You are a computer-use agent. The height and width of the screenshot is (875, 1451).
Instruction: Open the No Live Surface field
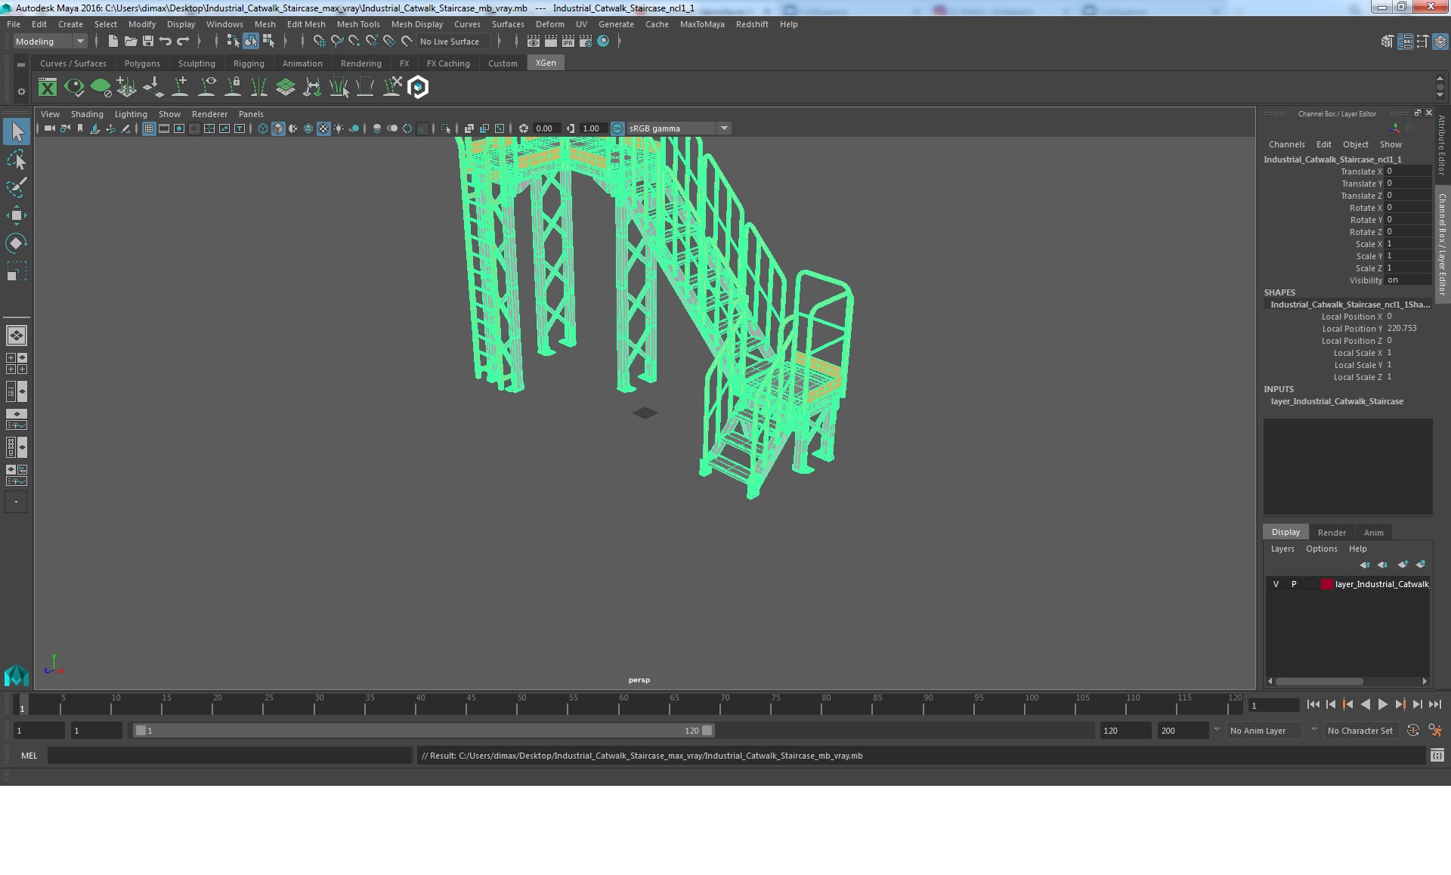pyautogui.click(x=453, y=42)
